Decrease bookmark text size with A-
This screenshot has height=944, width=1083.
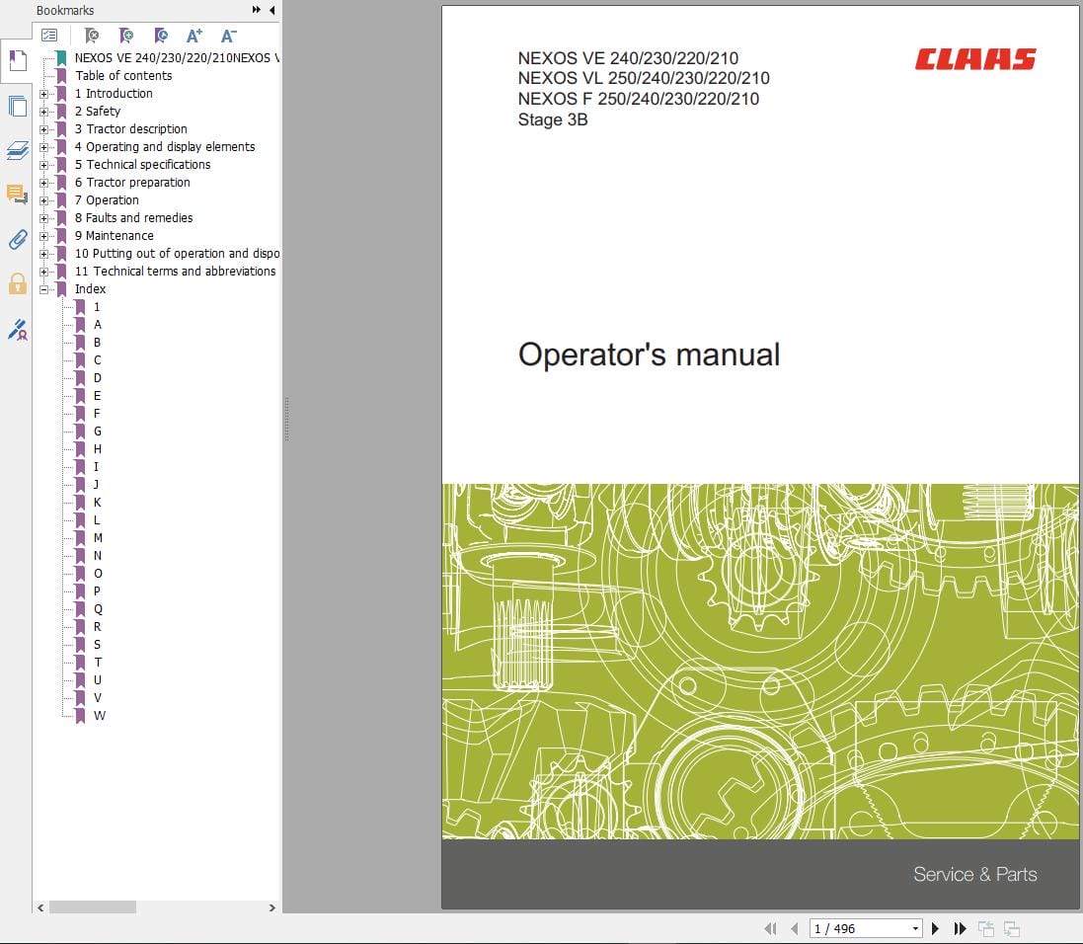228,35
